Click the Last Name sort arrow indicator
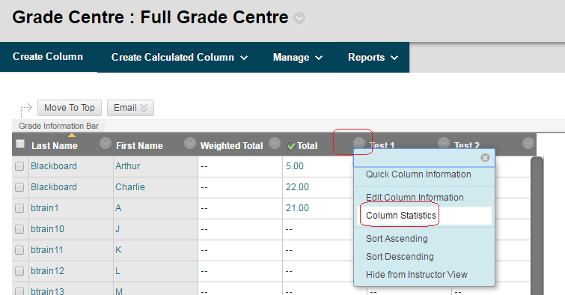This screenshot has height=295, width=565. coord(72,136)
